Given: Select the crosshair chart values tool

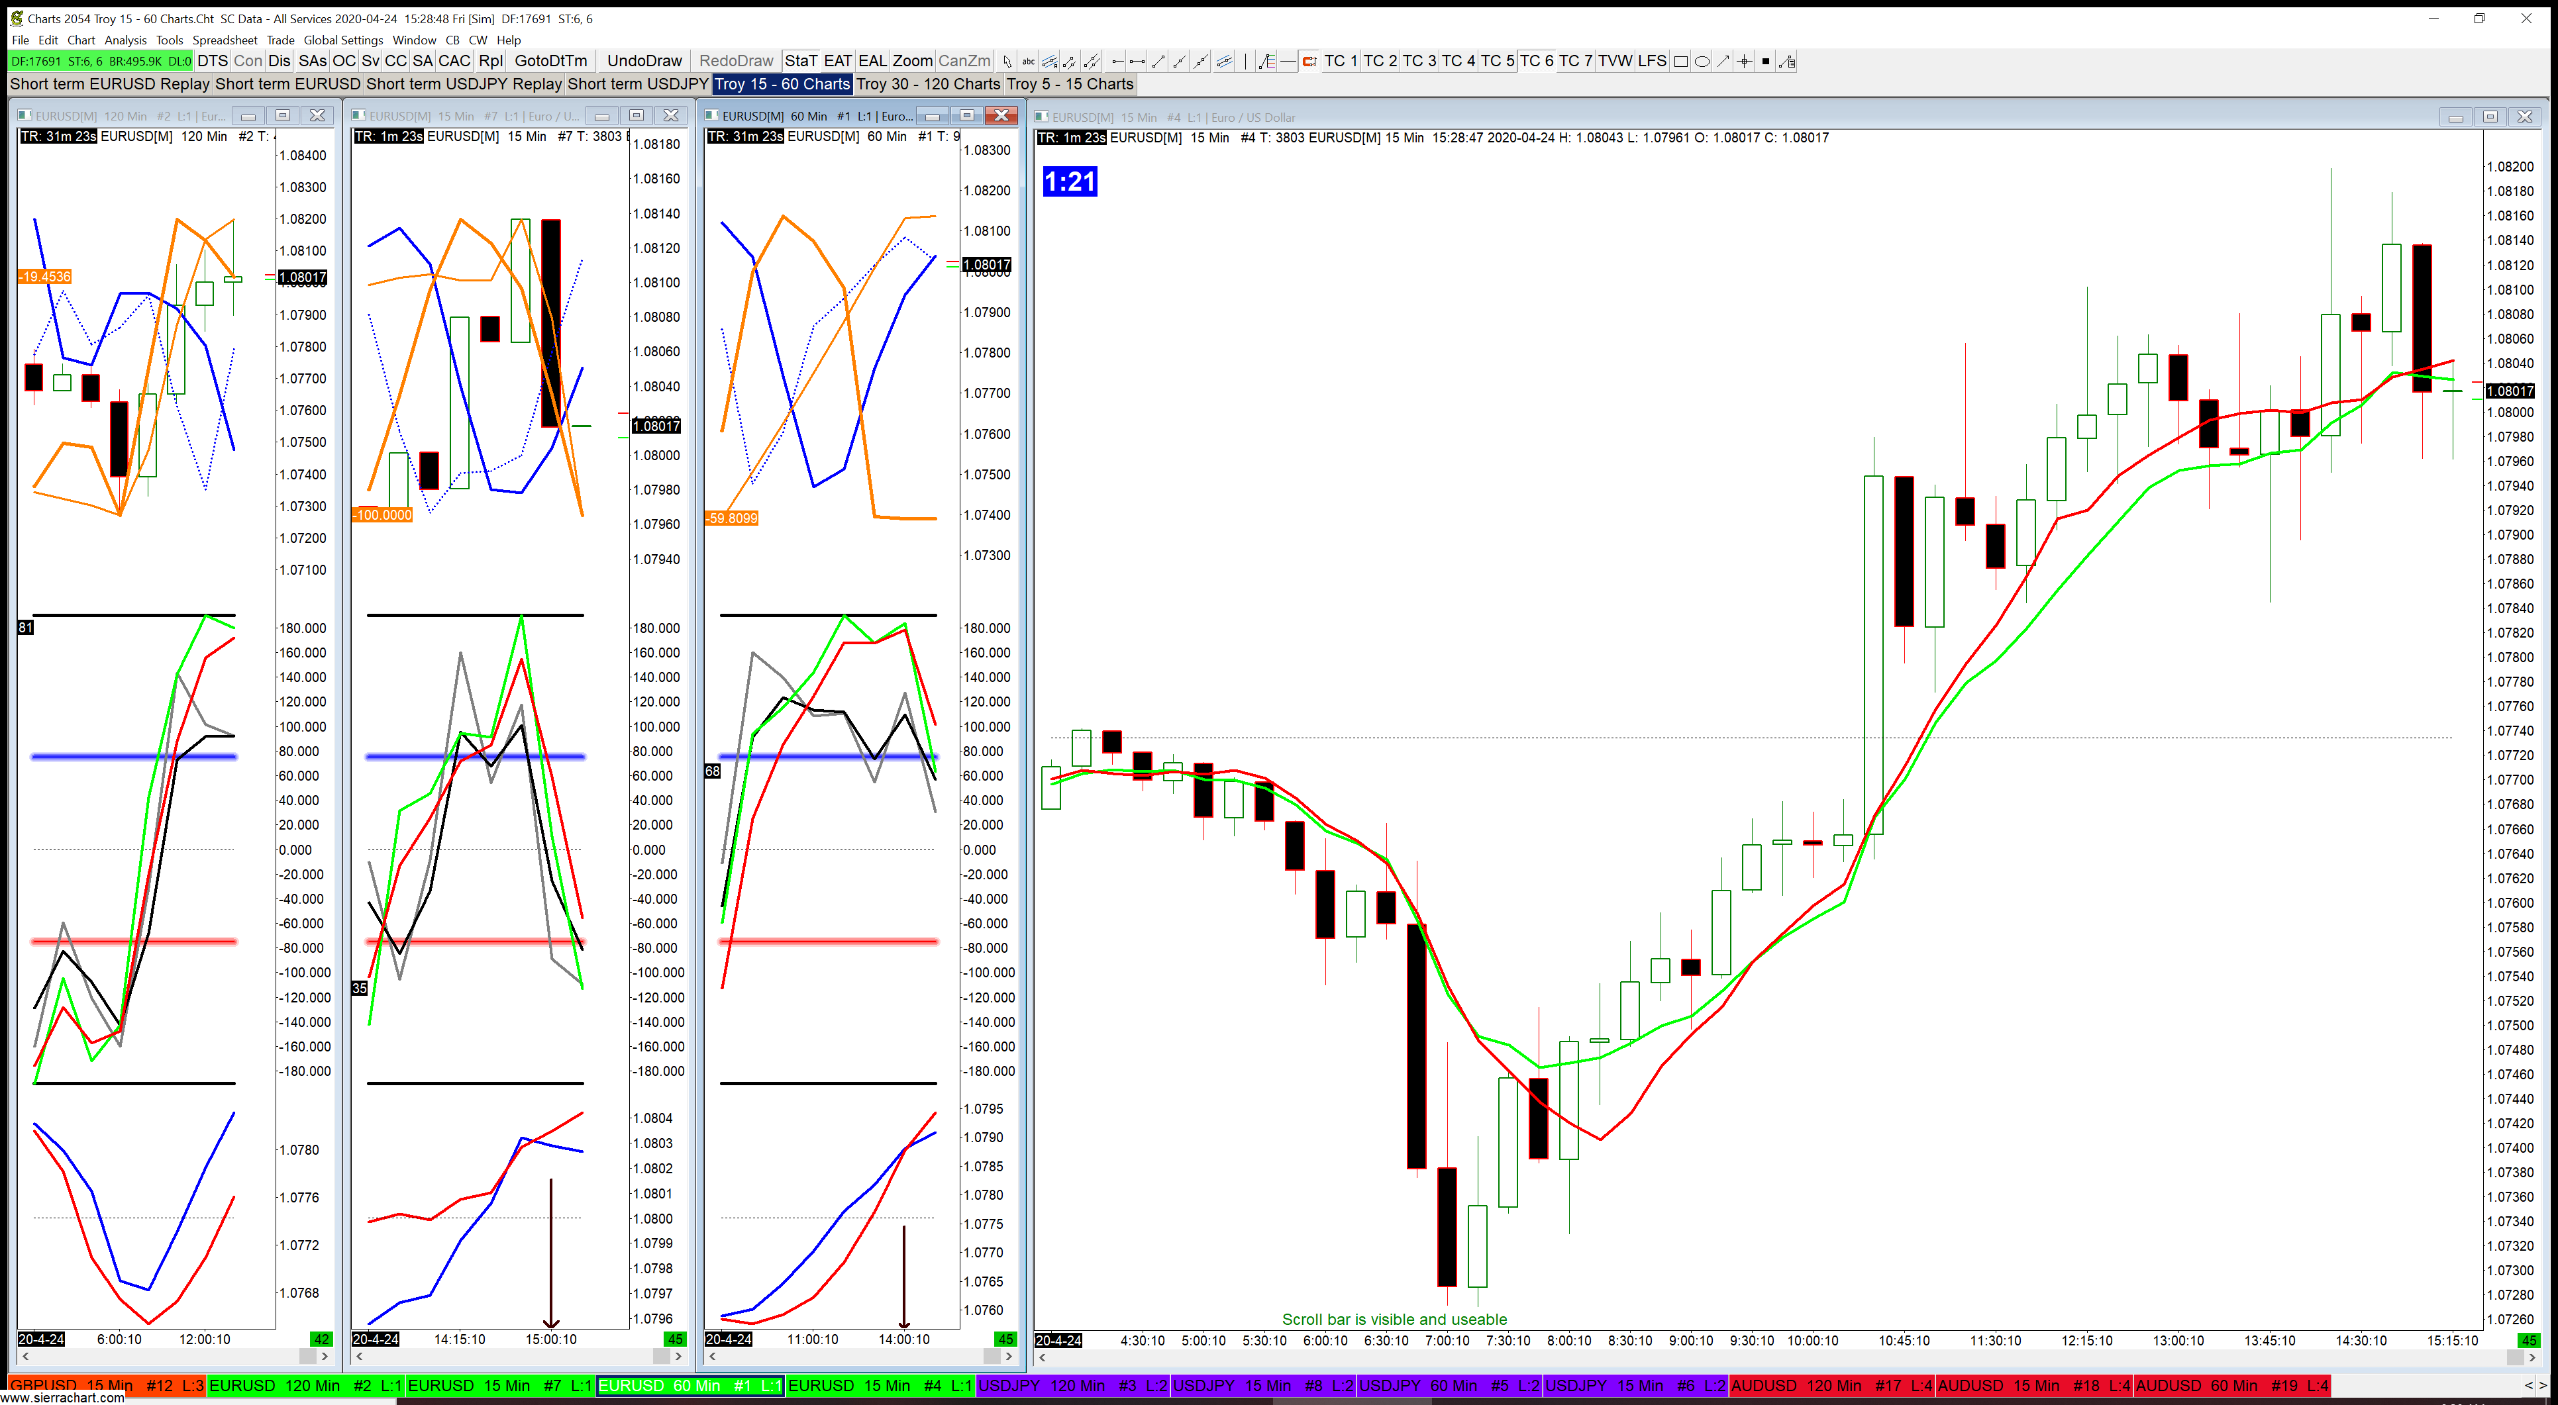Looking at the screenshot, I should [x=1745, y=62].
